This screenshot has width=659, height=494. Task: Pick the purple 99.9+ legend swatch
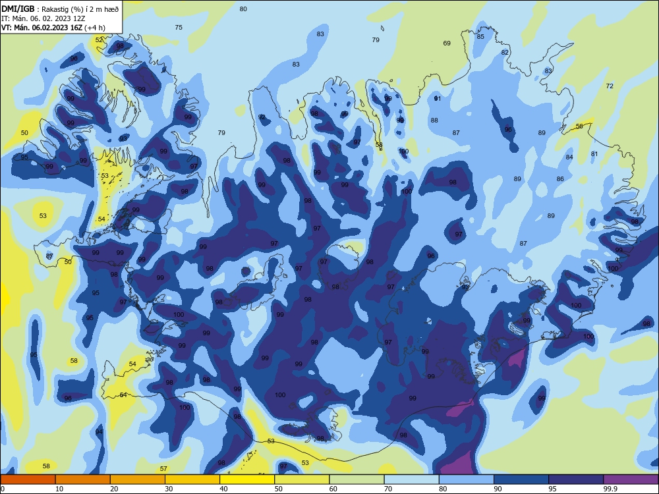tap(631, 480)
